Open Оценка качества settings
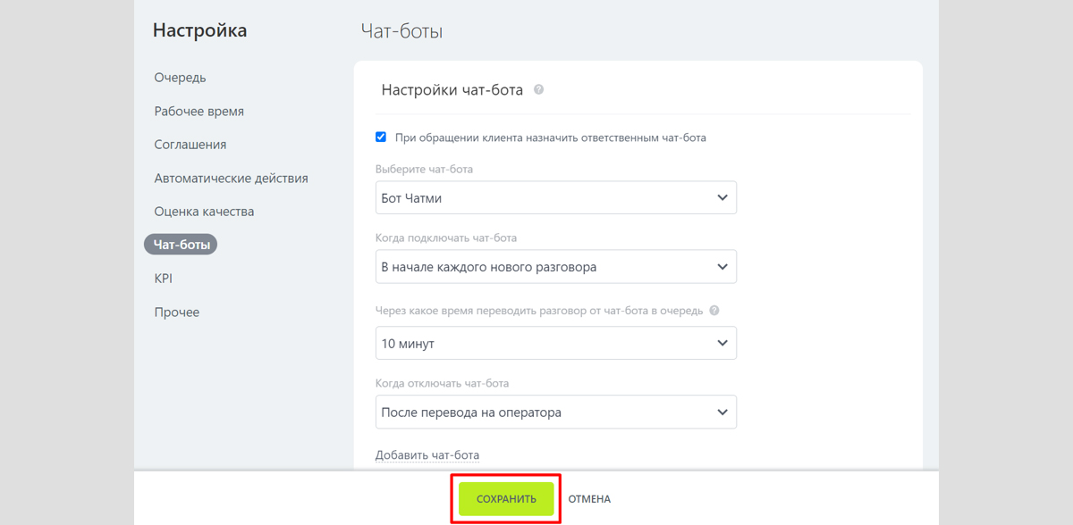The width and height of the screenshot is (1073, 525). coord(204,212)
